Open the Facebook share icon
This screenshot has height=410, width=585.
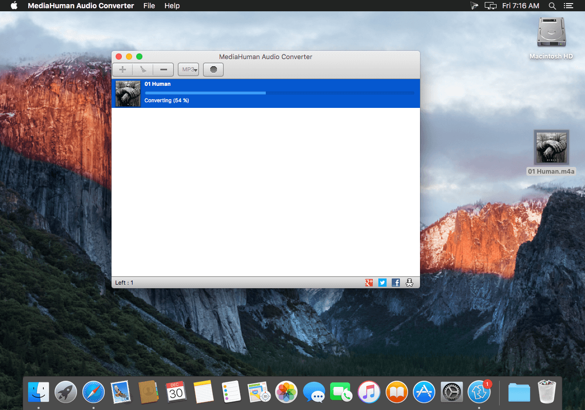(396, 283)
